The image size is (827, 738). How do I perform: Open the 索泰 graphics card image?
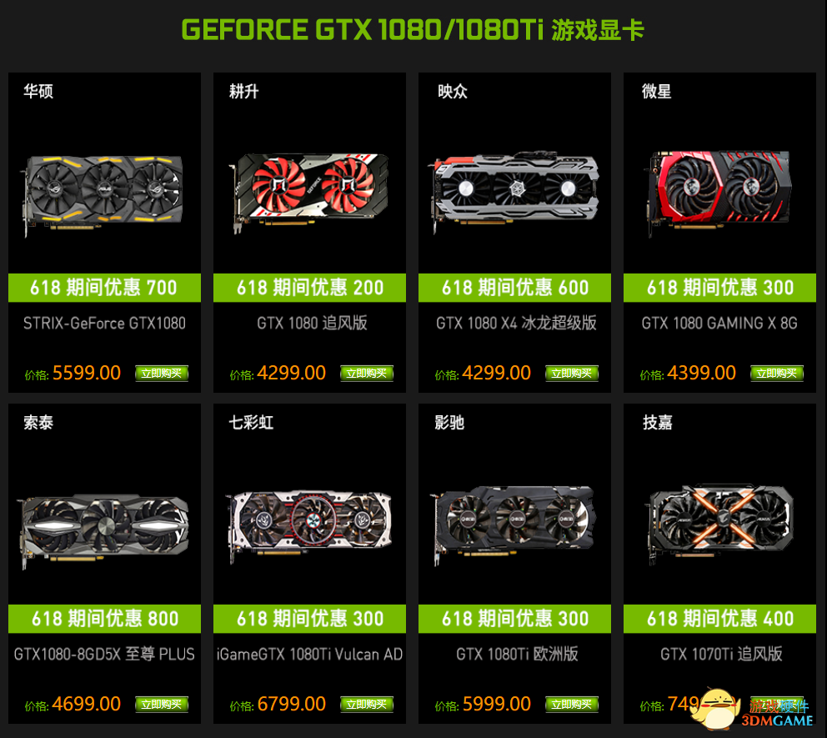click(104, 529)
